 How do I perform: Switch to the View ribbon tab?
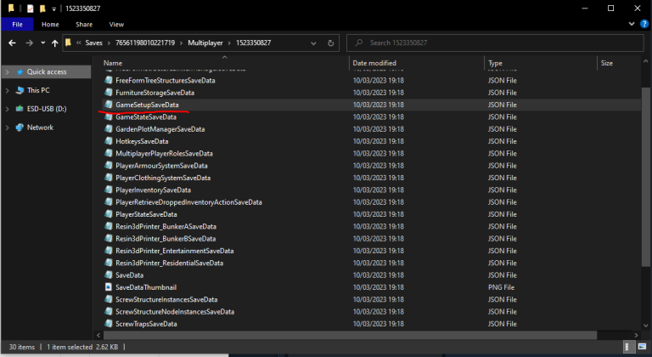click(x=116, y=25)
